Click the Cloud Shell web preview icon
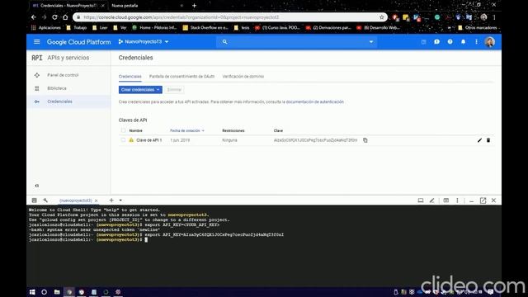Screen dimensions: 528x297 [x=421, y=200]
